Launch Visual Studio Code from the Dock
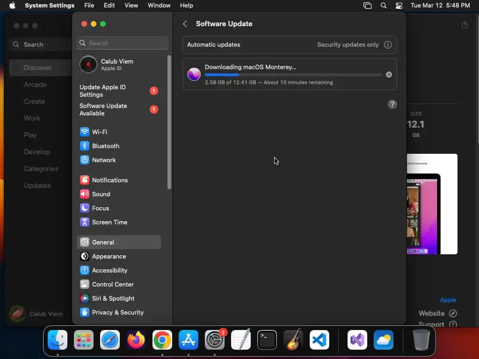Image resolution: width=479 pixels, height=359 pixels. point(319,340)
